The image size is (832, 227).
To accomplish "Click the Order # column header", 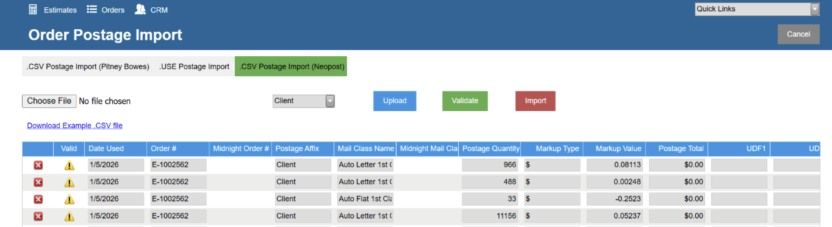I will (178, 149).
